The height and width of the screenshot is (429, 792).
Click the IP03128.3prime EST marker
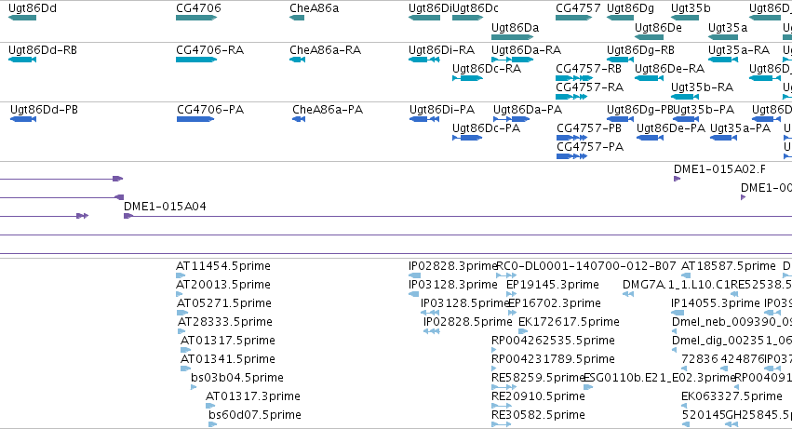[x=413, y=294]
